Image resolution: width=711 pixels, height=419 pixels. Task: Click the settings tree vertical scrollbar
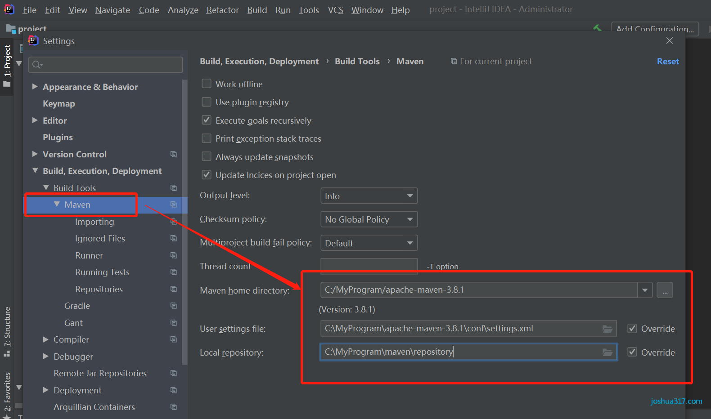[184, 223]
